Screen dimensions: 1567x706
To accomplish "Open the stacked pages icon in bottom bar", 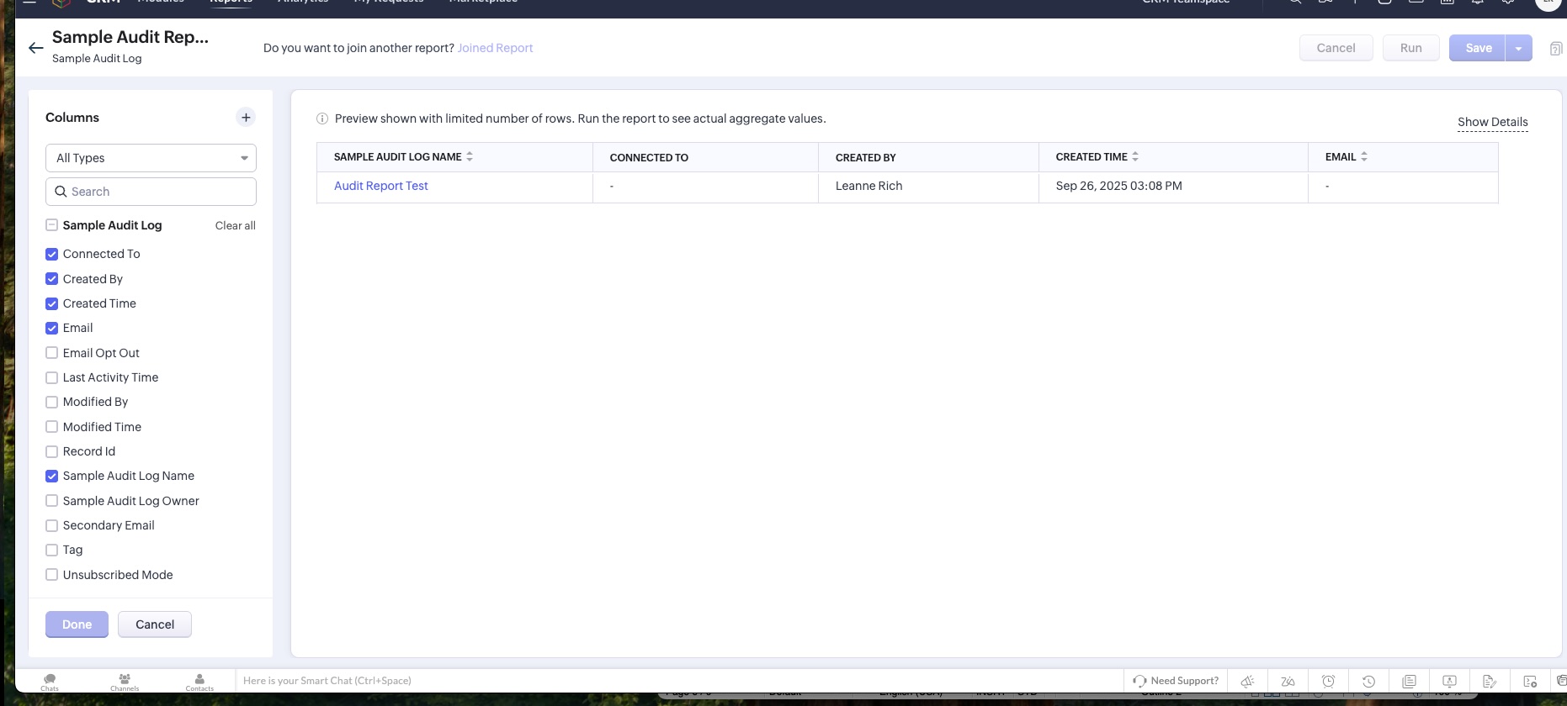I will 1410,681.
